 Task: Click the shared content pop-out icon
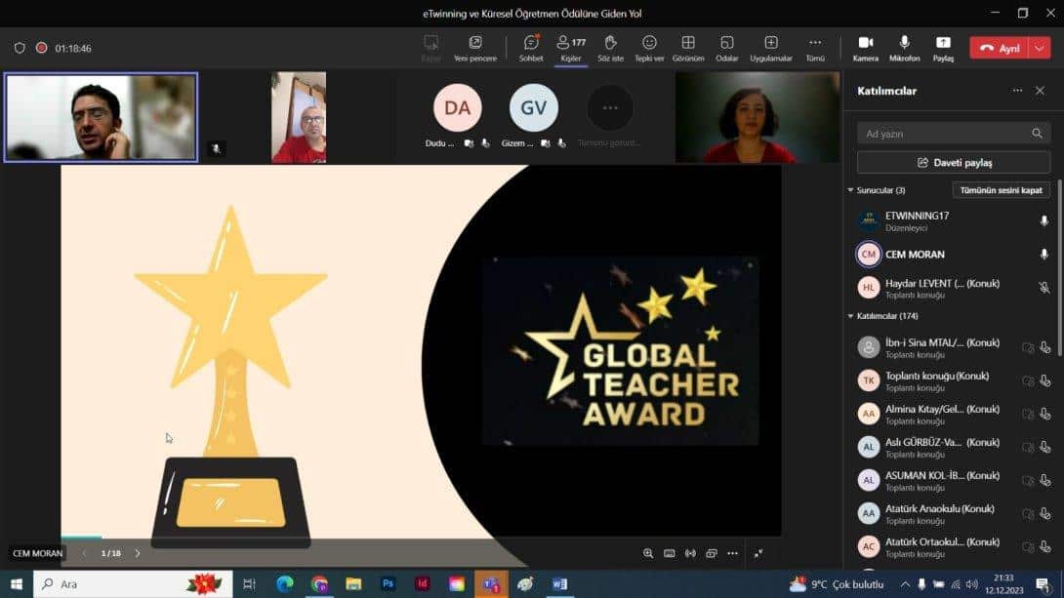point(712,553)
